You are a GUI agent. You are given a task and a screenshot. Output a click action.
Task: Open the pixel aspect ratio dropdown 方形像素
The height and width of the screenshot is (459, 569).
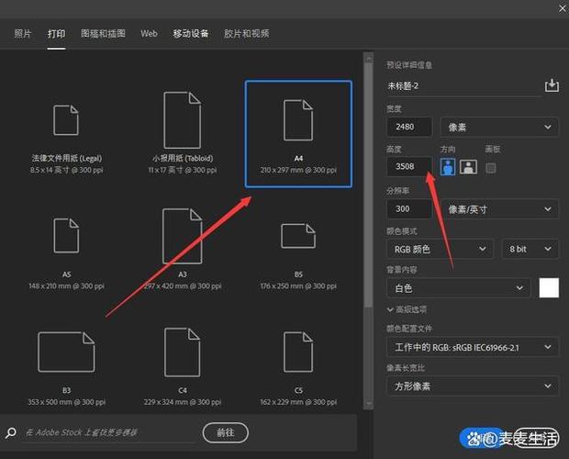click(x=473, y=386)
